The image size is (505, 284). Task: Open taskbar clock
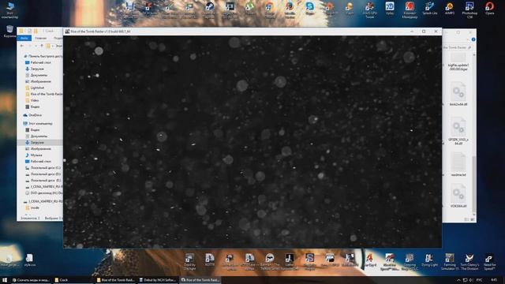(x=494, y=280)
